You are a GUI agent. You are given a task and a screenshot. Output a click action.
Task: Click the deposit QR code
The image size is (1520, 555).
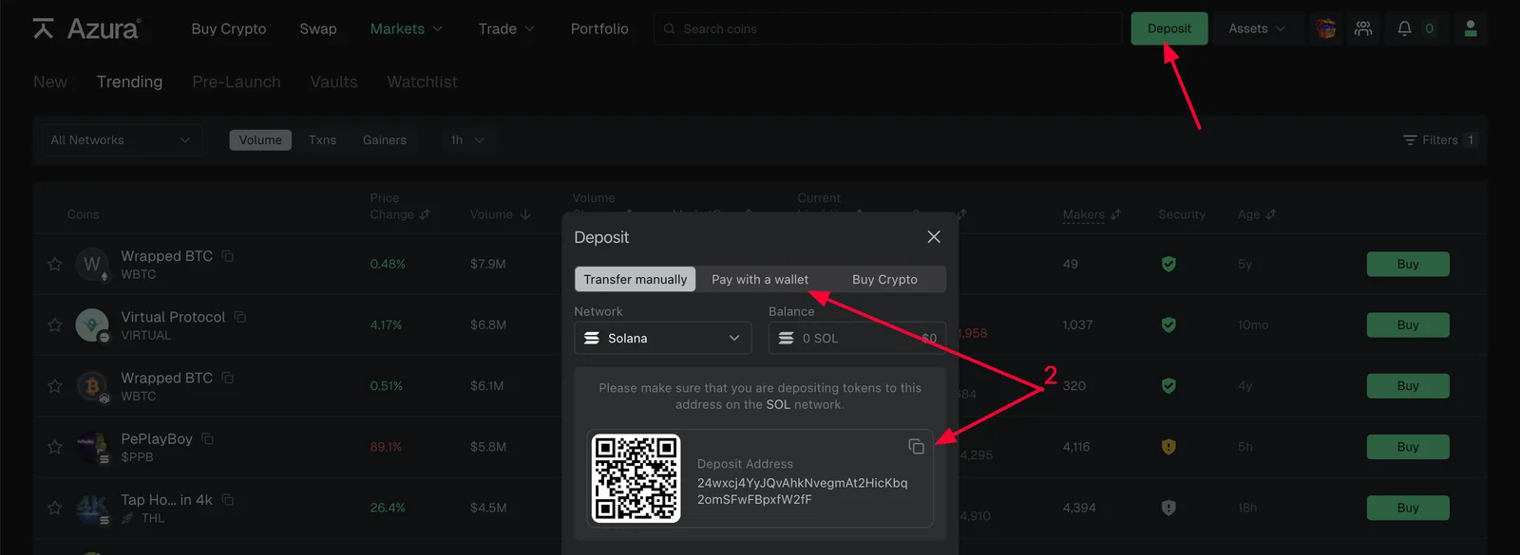pos(636,478)
